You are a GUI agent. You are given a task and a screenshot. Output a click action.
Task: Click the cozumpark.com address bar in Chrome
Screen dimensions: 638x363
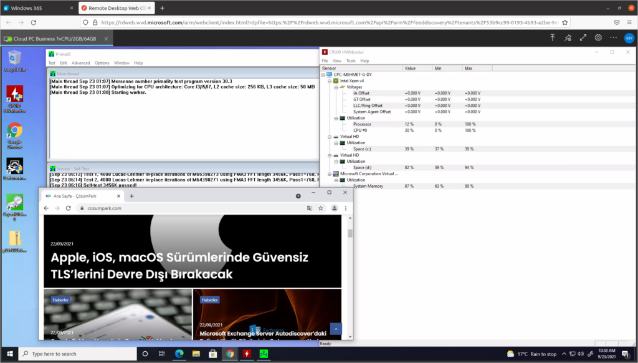[191, 208]
